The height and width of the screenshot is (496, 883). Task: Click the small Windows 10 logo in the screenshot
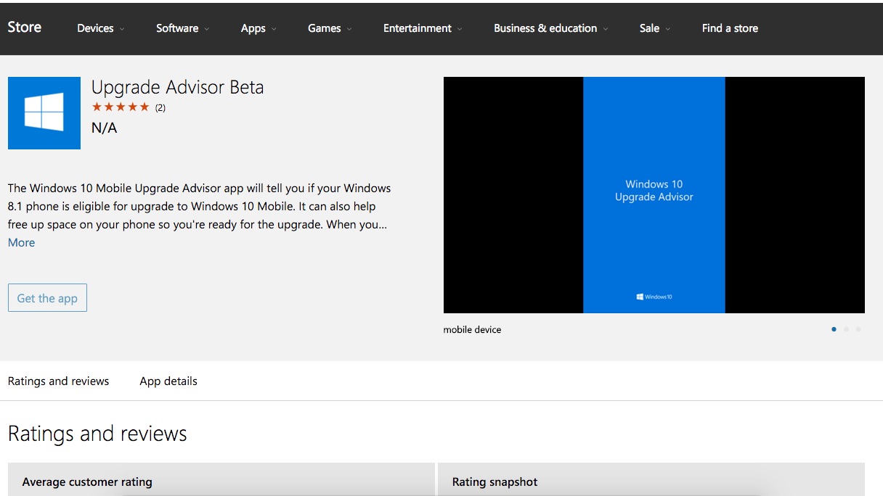654,297
